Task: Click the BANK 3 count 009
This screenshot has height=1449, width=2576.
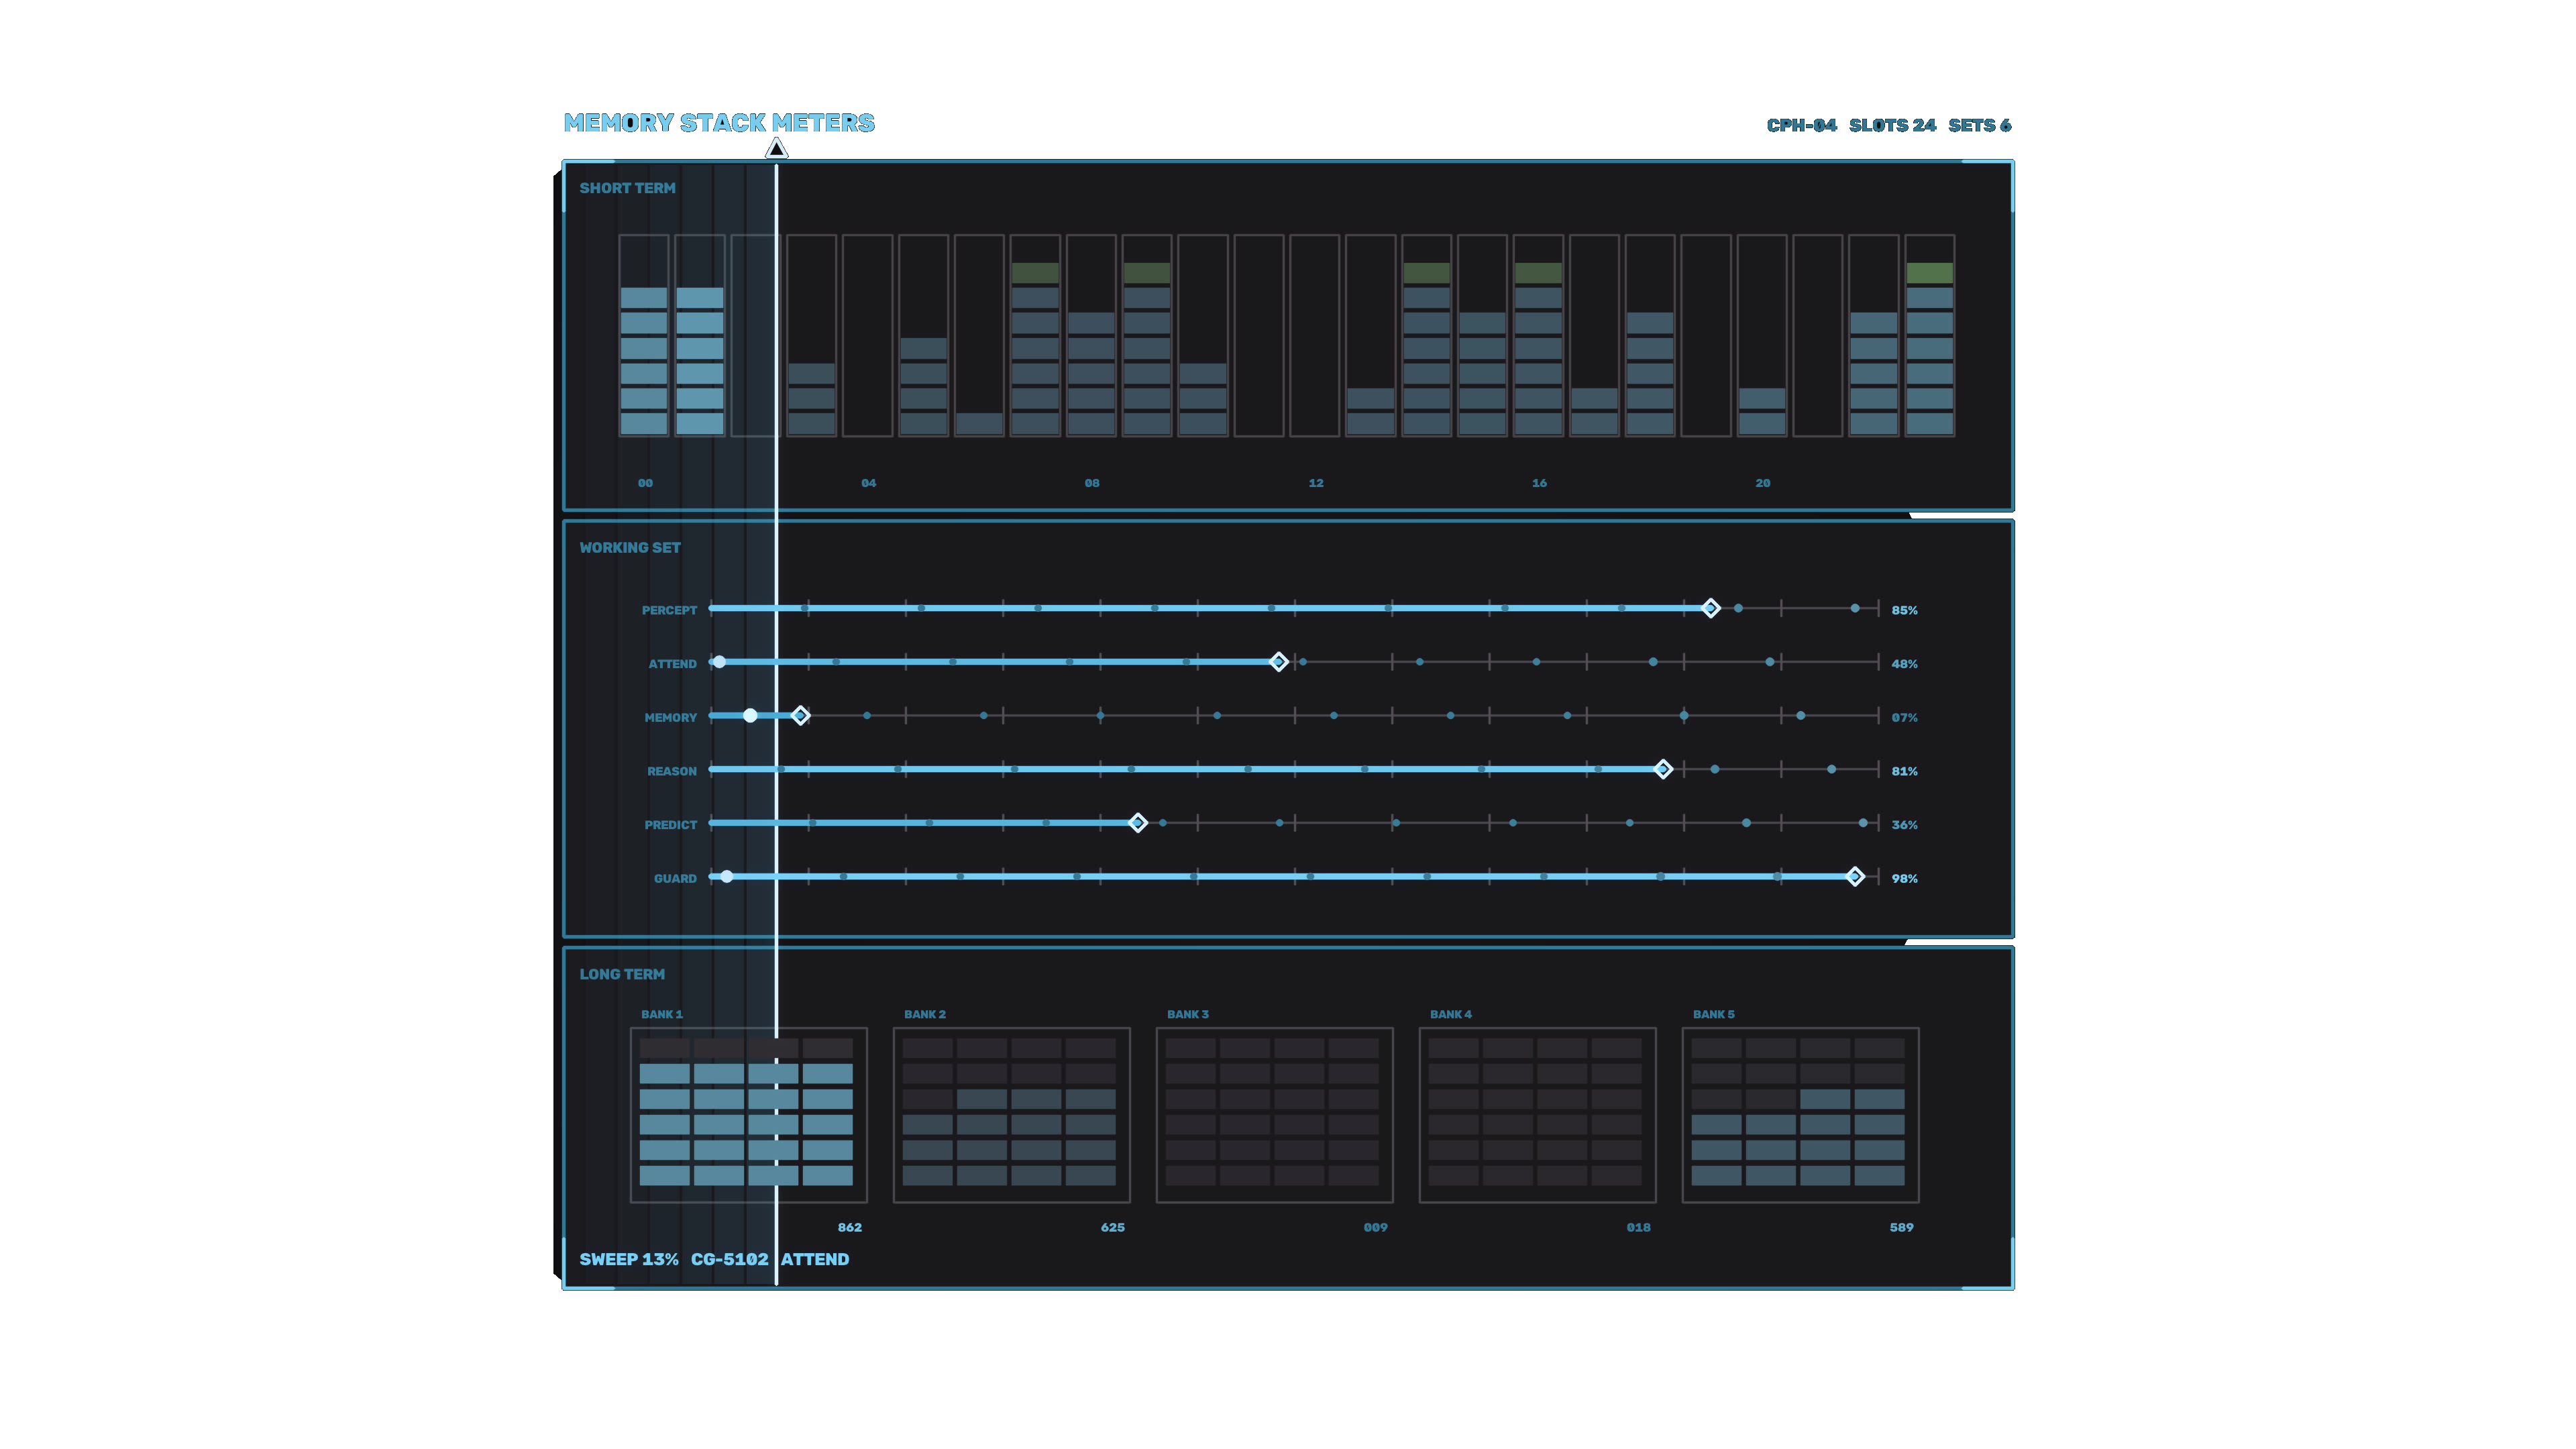Action: pyautogui.click(x=1375, y=1227)
